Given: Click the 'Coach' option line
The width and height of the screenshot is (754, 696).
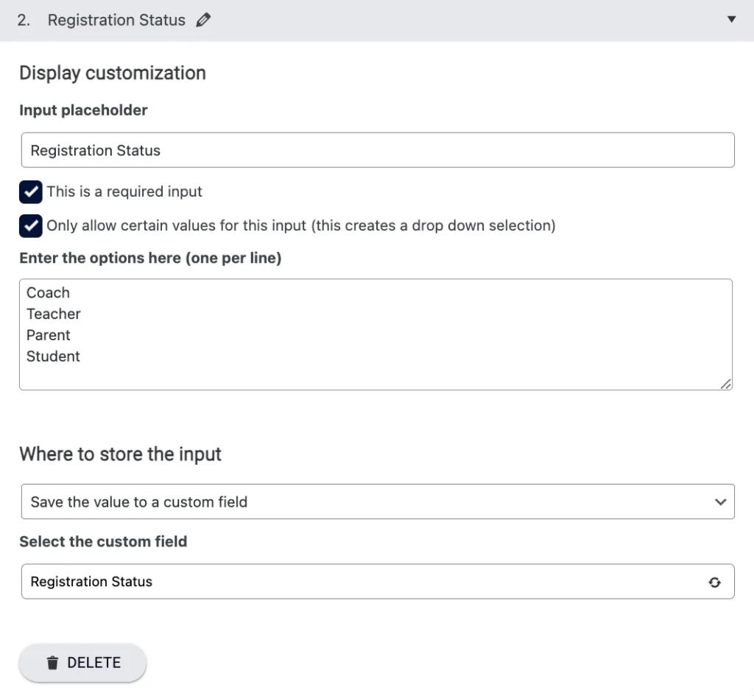Looking at the screenshot, I should (x=48, y=292).
